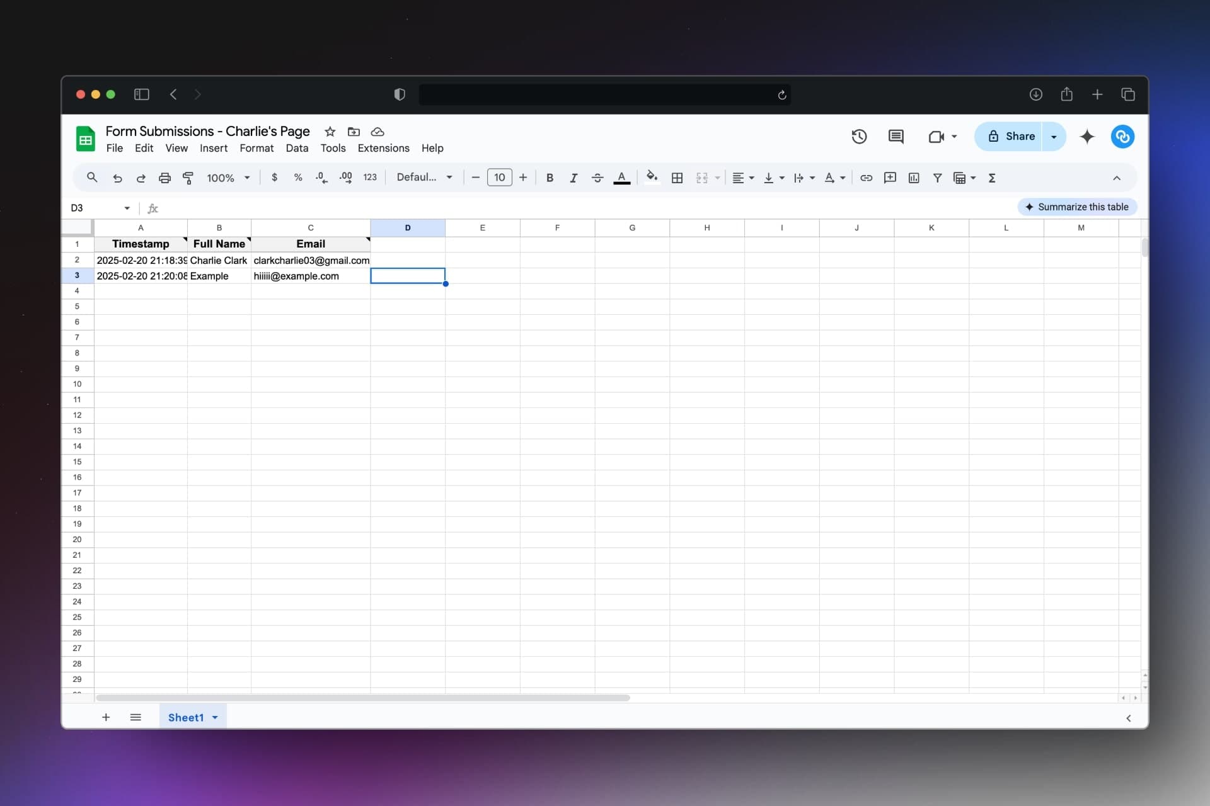Screen dimensions: 1210x806
Task: Open the account profile avatar
Action: point(1122,137)
